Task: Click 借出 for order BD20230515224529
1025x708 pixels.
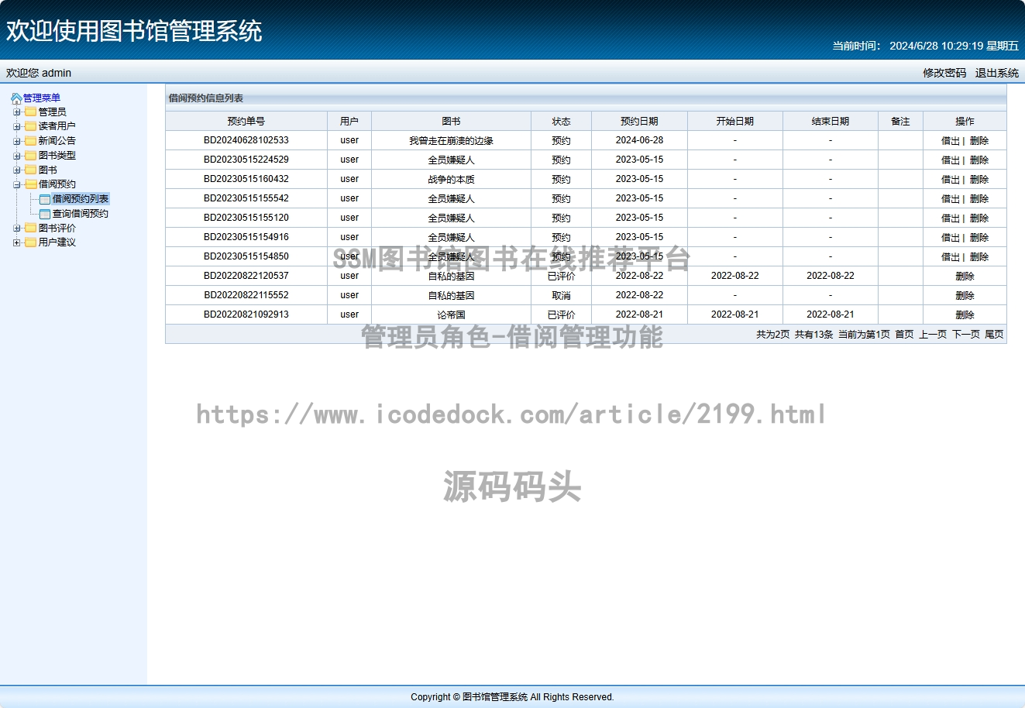Action: point(951,160)
